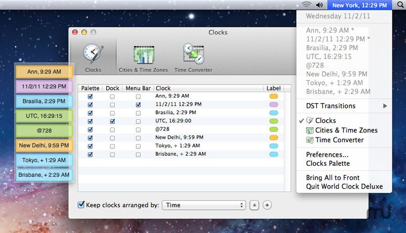Screen dimensions: 406x233
Task: Click the Palette column header
Action: click(90, 88)
